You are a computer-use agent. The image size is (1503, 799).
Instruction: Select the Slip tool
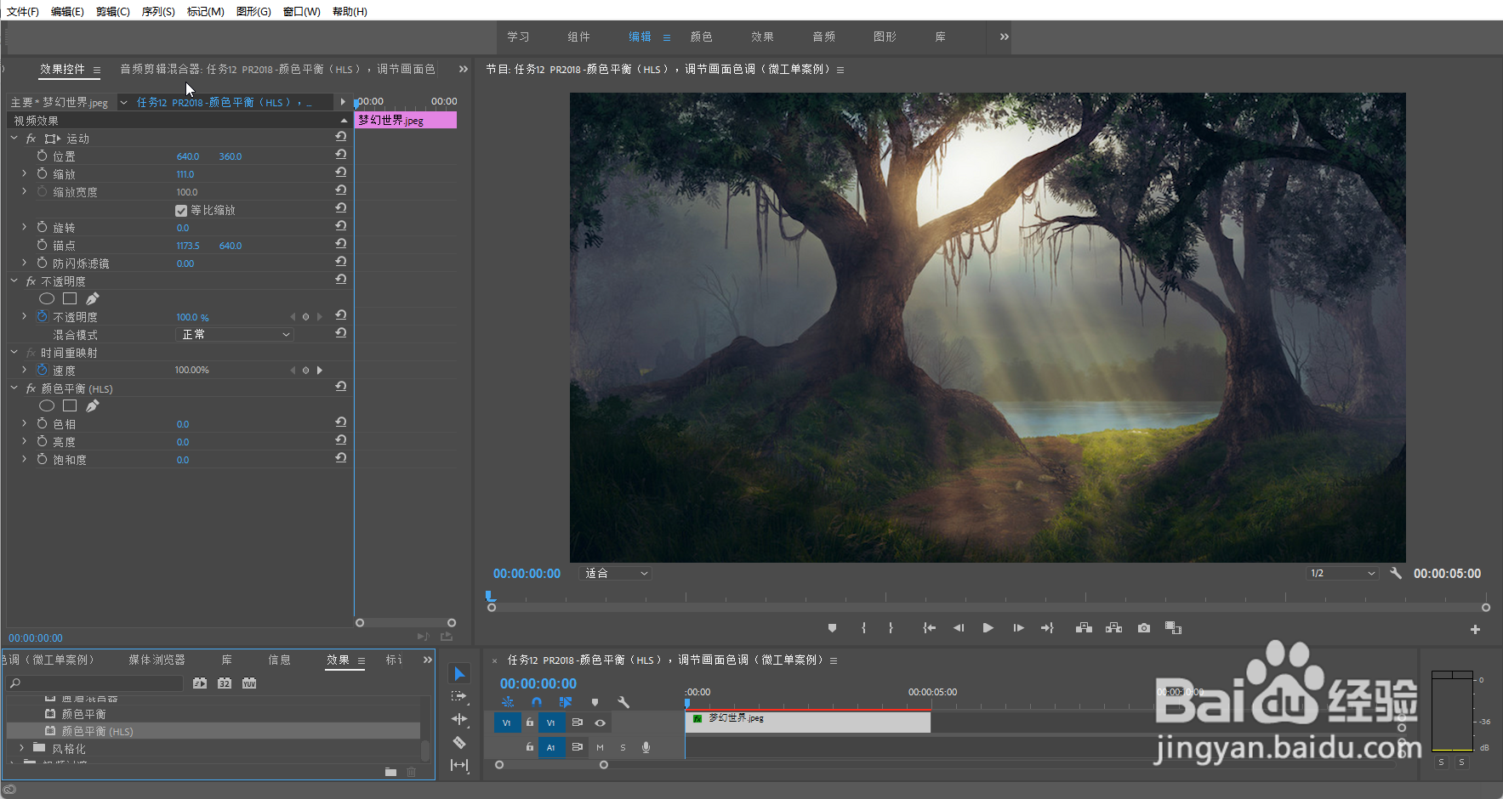pos(459,765)
